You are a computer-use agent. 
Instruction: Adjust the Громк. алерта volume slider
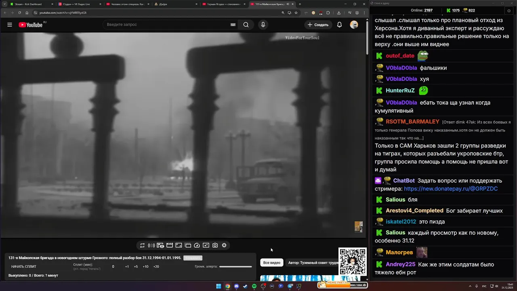click(x=235, y=267)
